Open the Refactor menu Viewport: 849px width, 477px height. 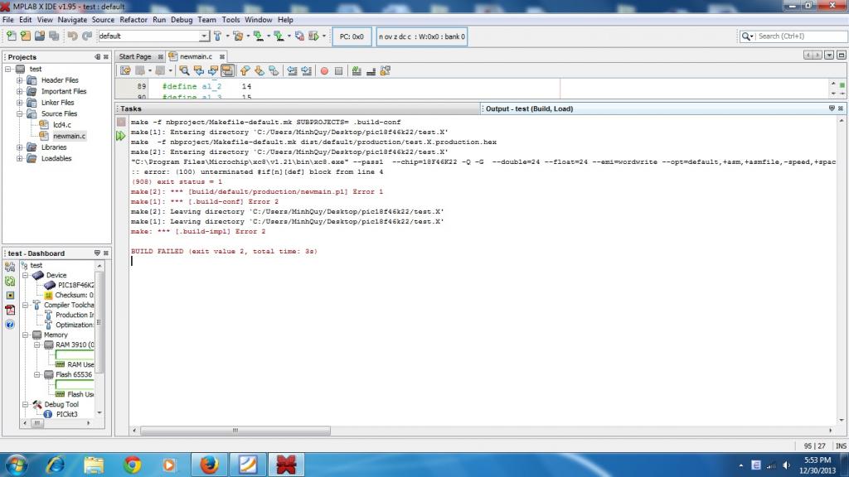133,19
